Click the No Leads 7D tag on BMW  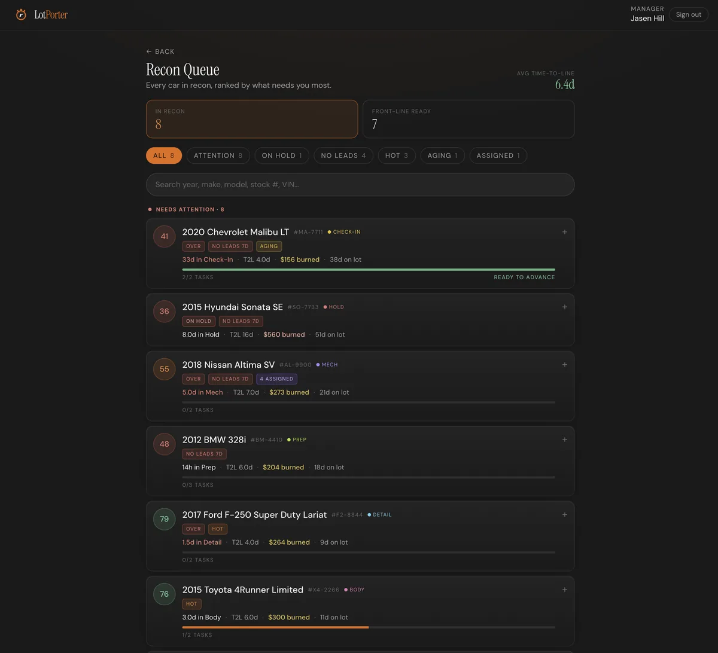coord(204,454)
